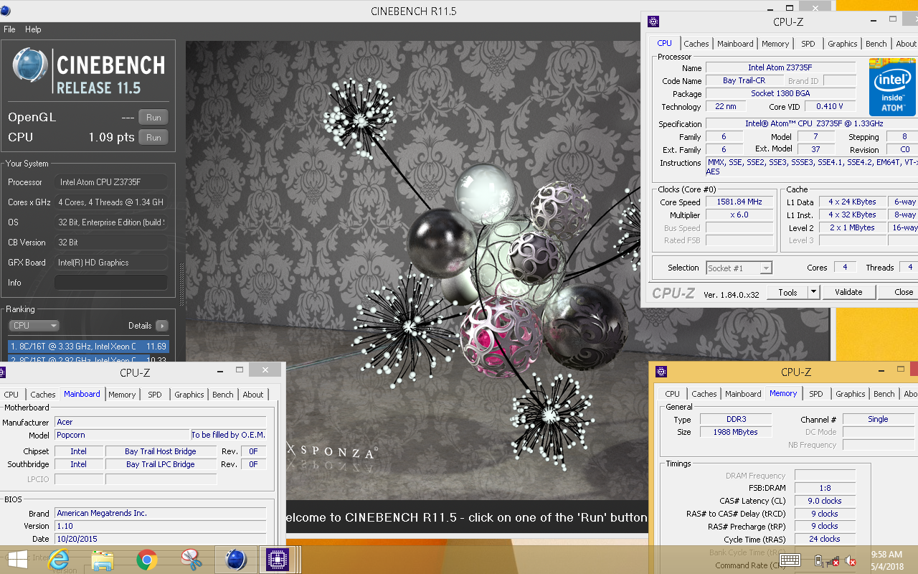Open Bench tab in Memory CPU-Z window

tap(884, 394)
